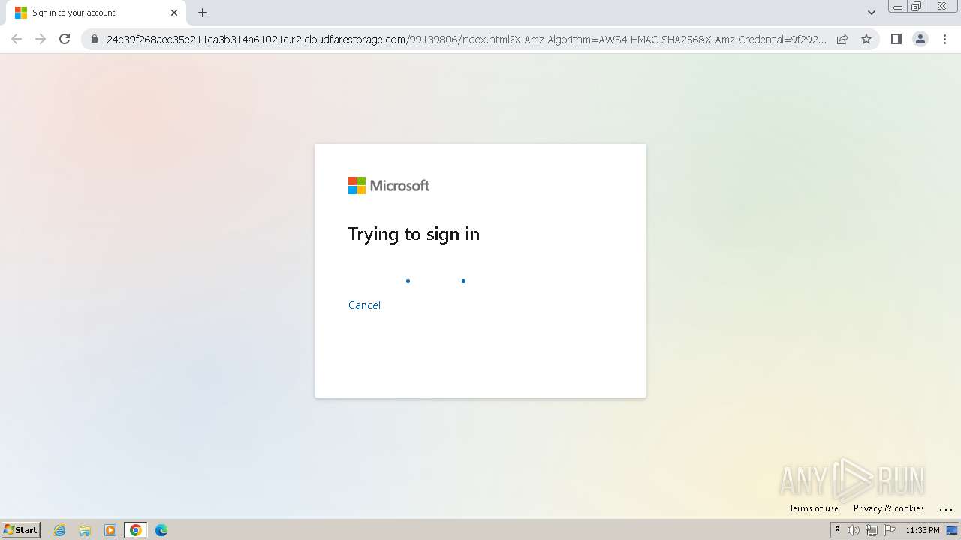
Task: Toggle the browser side panel
Action: click(896, 39)
